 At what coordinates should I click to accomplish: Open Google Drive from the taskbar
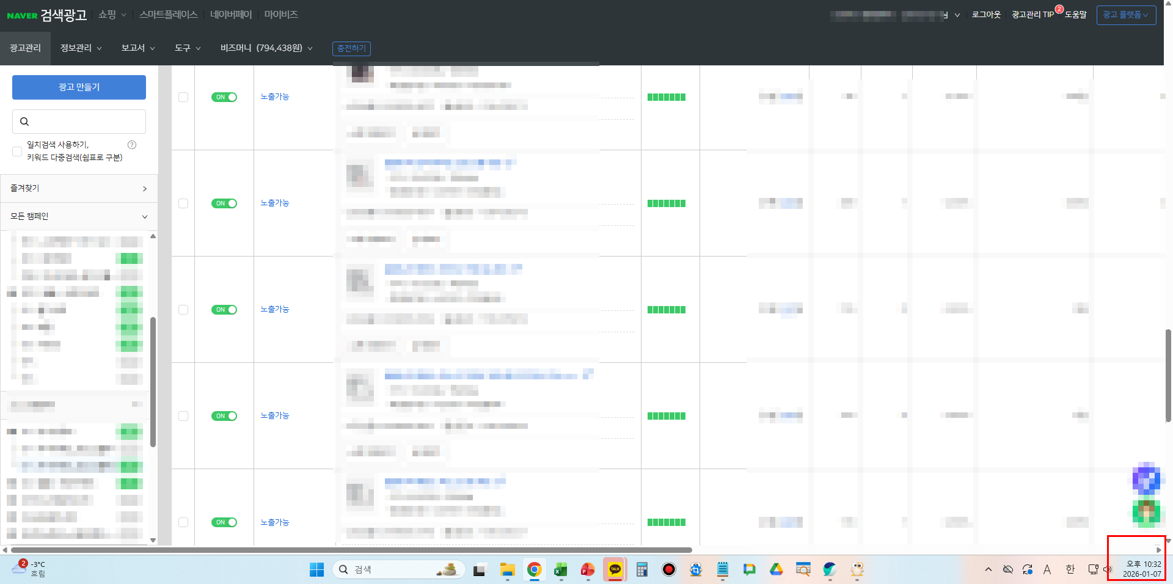point(776,569)
